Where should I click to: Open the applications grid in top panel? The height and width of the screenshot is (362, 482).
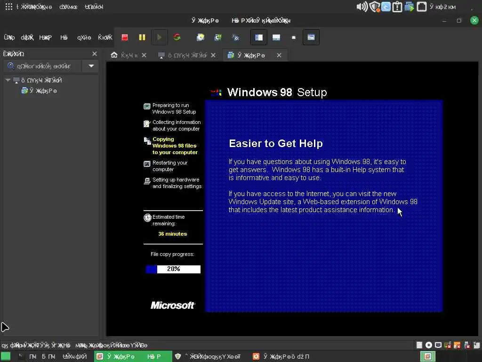click(x=8, y=7)
